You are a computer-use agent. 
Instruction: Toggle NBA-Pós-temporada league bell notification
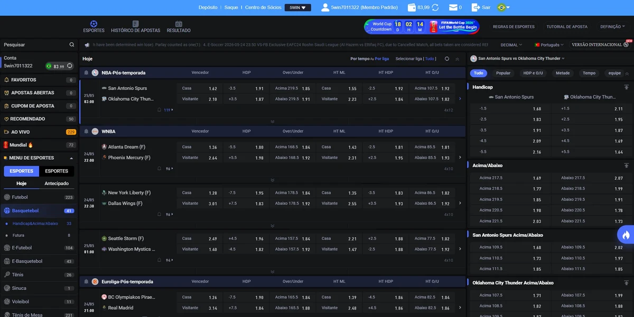[x=86, y=73]
